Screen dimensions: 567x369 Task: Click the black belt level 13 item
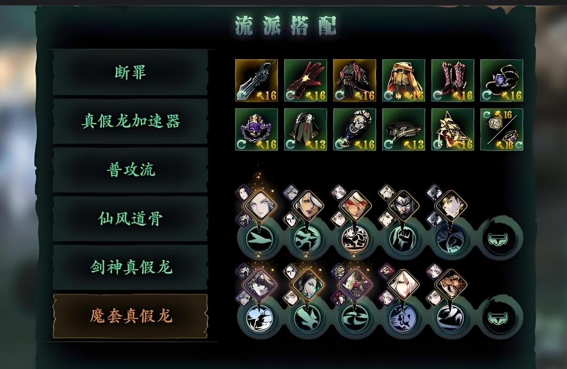point(404,129)
